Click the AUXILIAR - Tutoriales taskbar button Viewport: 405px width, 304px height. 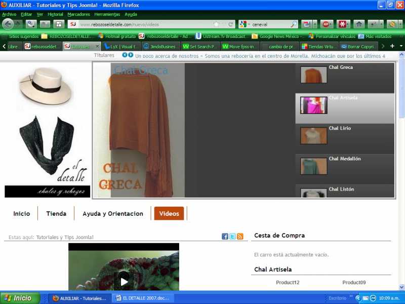[x=80, y=298]
